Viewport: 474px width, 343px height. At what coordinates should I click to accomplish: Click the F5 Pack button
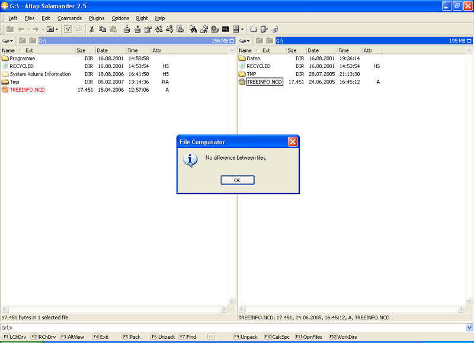click(132, 336)
